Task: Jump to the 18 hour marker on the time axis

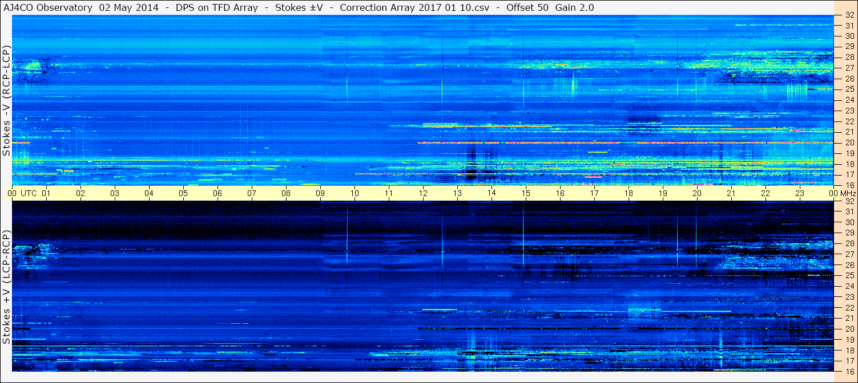Action: click(629, 193)
